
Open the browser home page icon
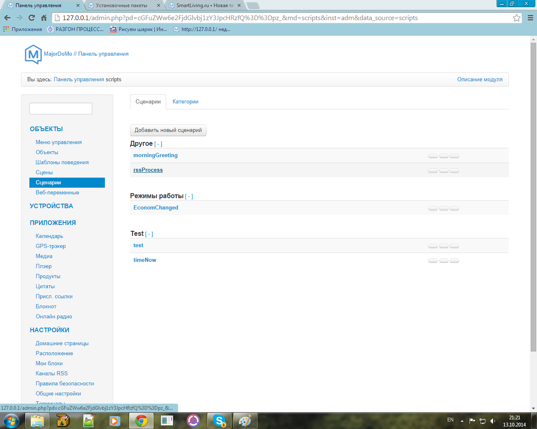tap(44, 18)
